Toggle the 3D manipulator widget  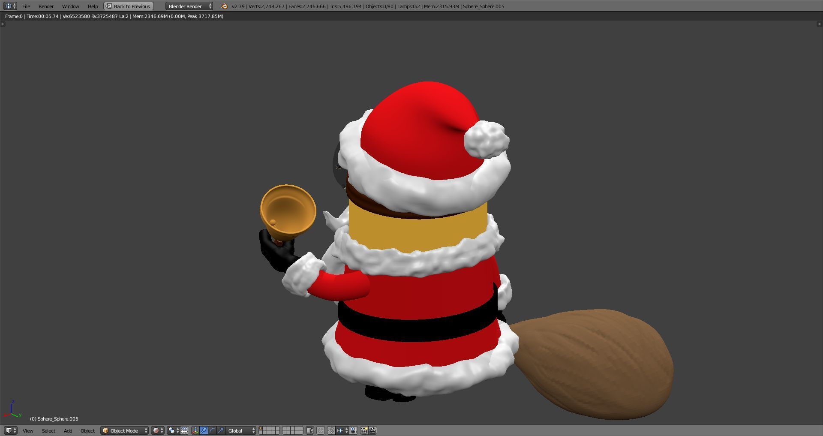point(195,430)
